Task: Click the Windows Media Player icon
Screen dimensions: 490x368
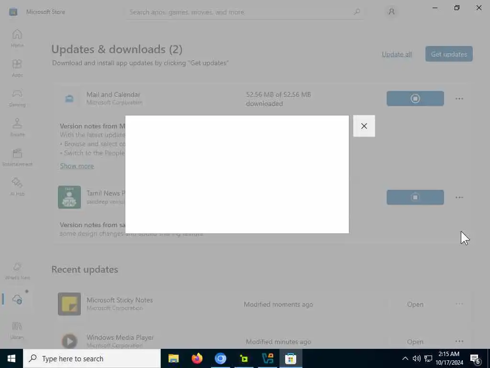Action: tap(69, 341)
